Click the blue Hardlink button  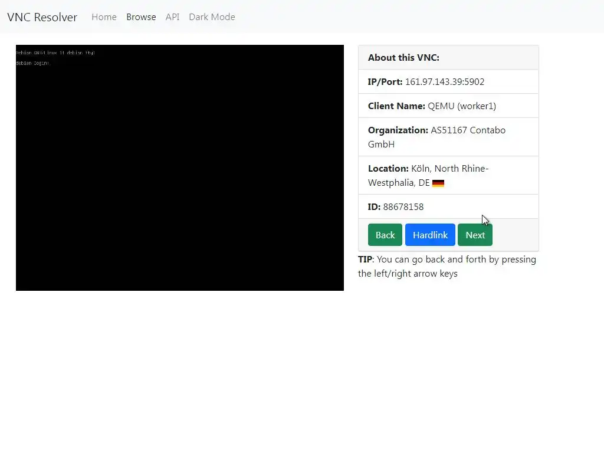430,235
